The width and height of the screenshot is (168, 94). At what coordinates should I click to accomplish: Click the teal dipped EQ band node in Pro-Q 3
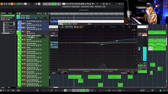click(102, 44)
